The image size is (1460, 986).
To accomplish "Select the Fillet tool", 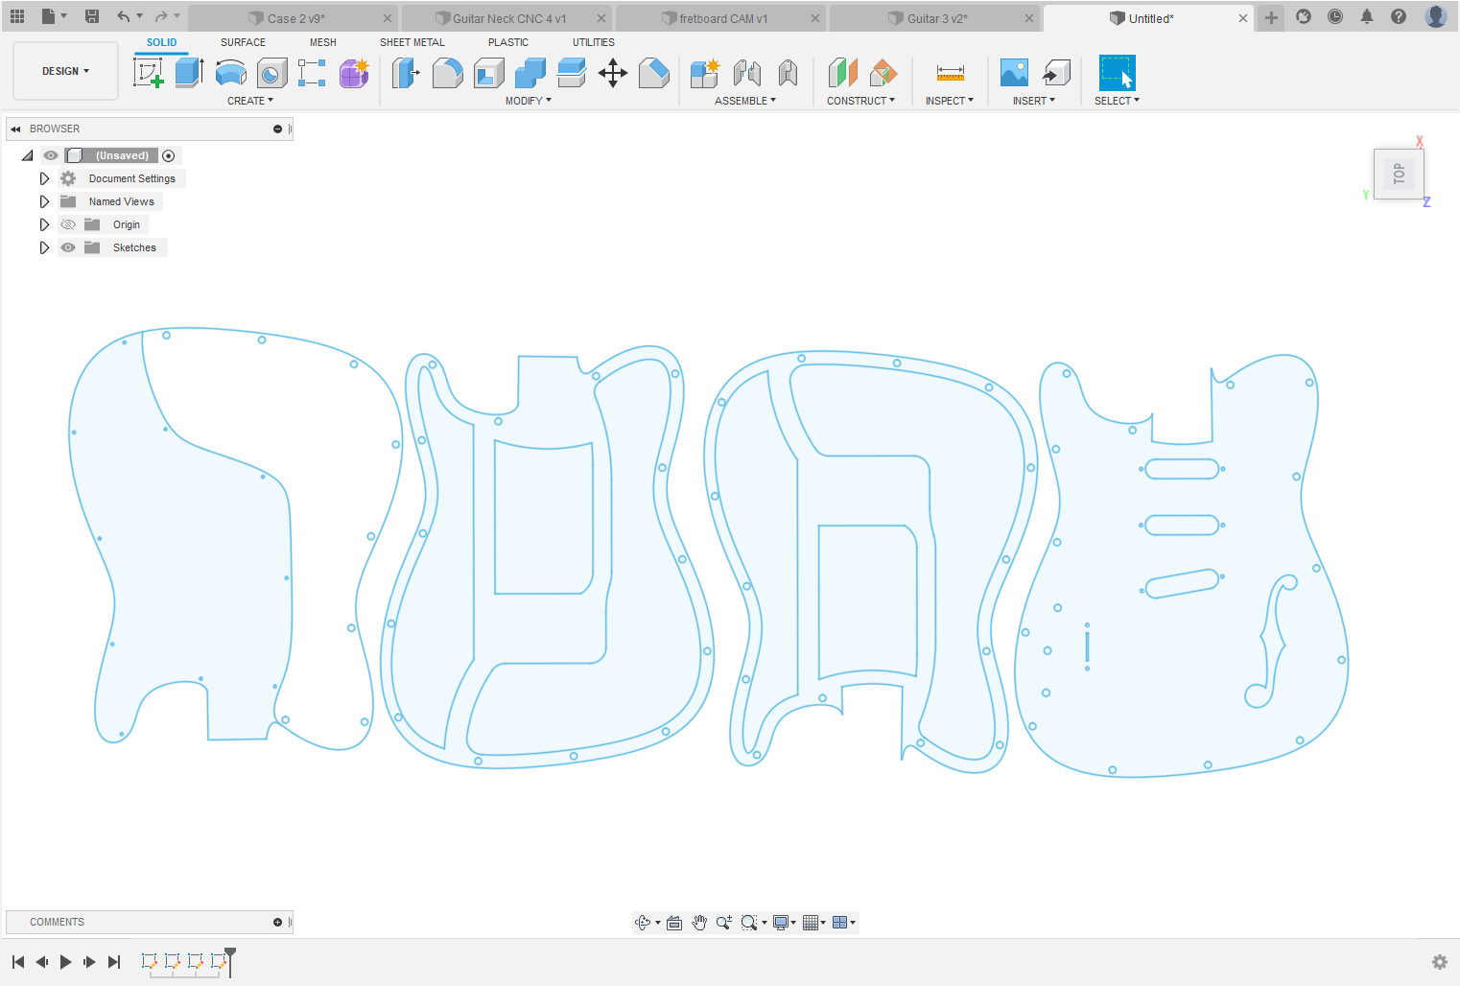I will point(447,73).
